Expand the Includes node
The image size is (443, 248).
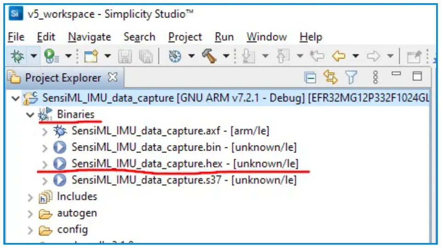30,197
